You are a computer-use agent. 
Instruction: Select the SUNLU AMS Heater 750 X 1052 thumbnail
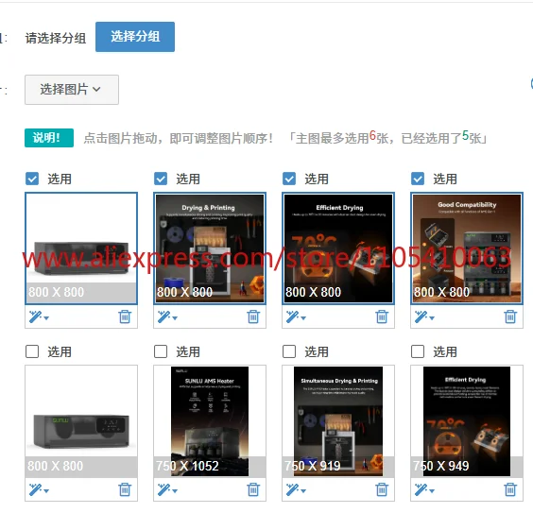pyautogui.click(x=210, y=421)
